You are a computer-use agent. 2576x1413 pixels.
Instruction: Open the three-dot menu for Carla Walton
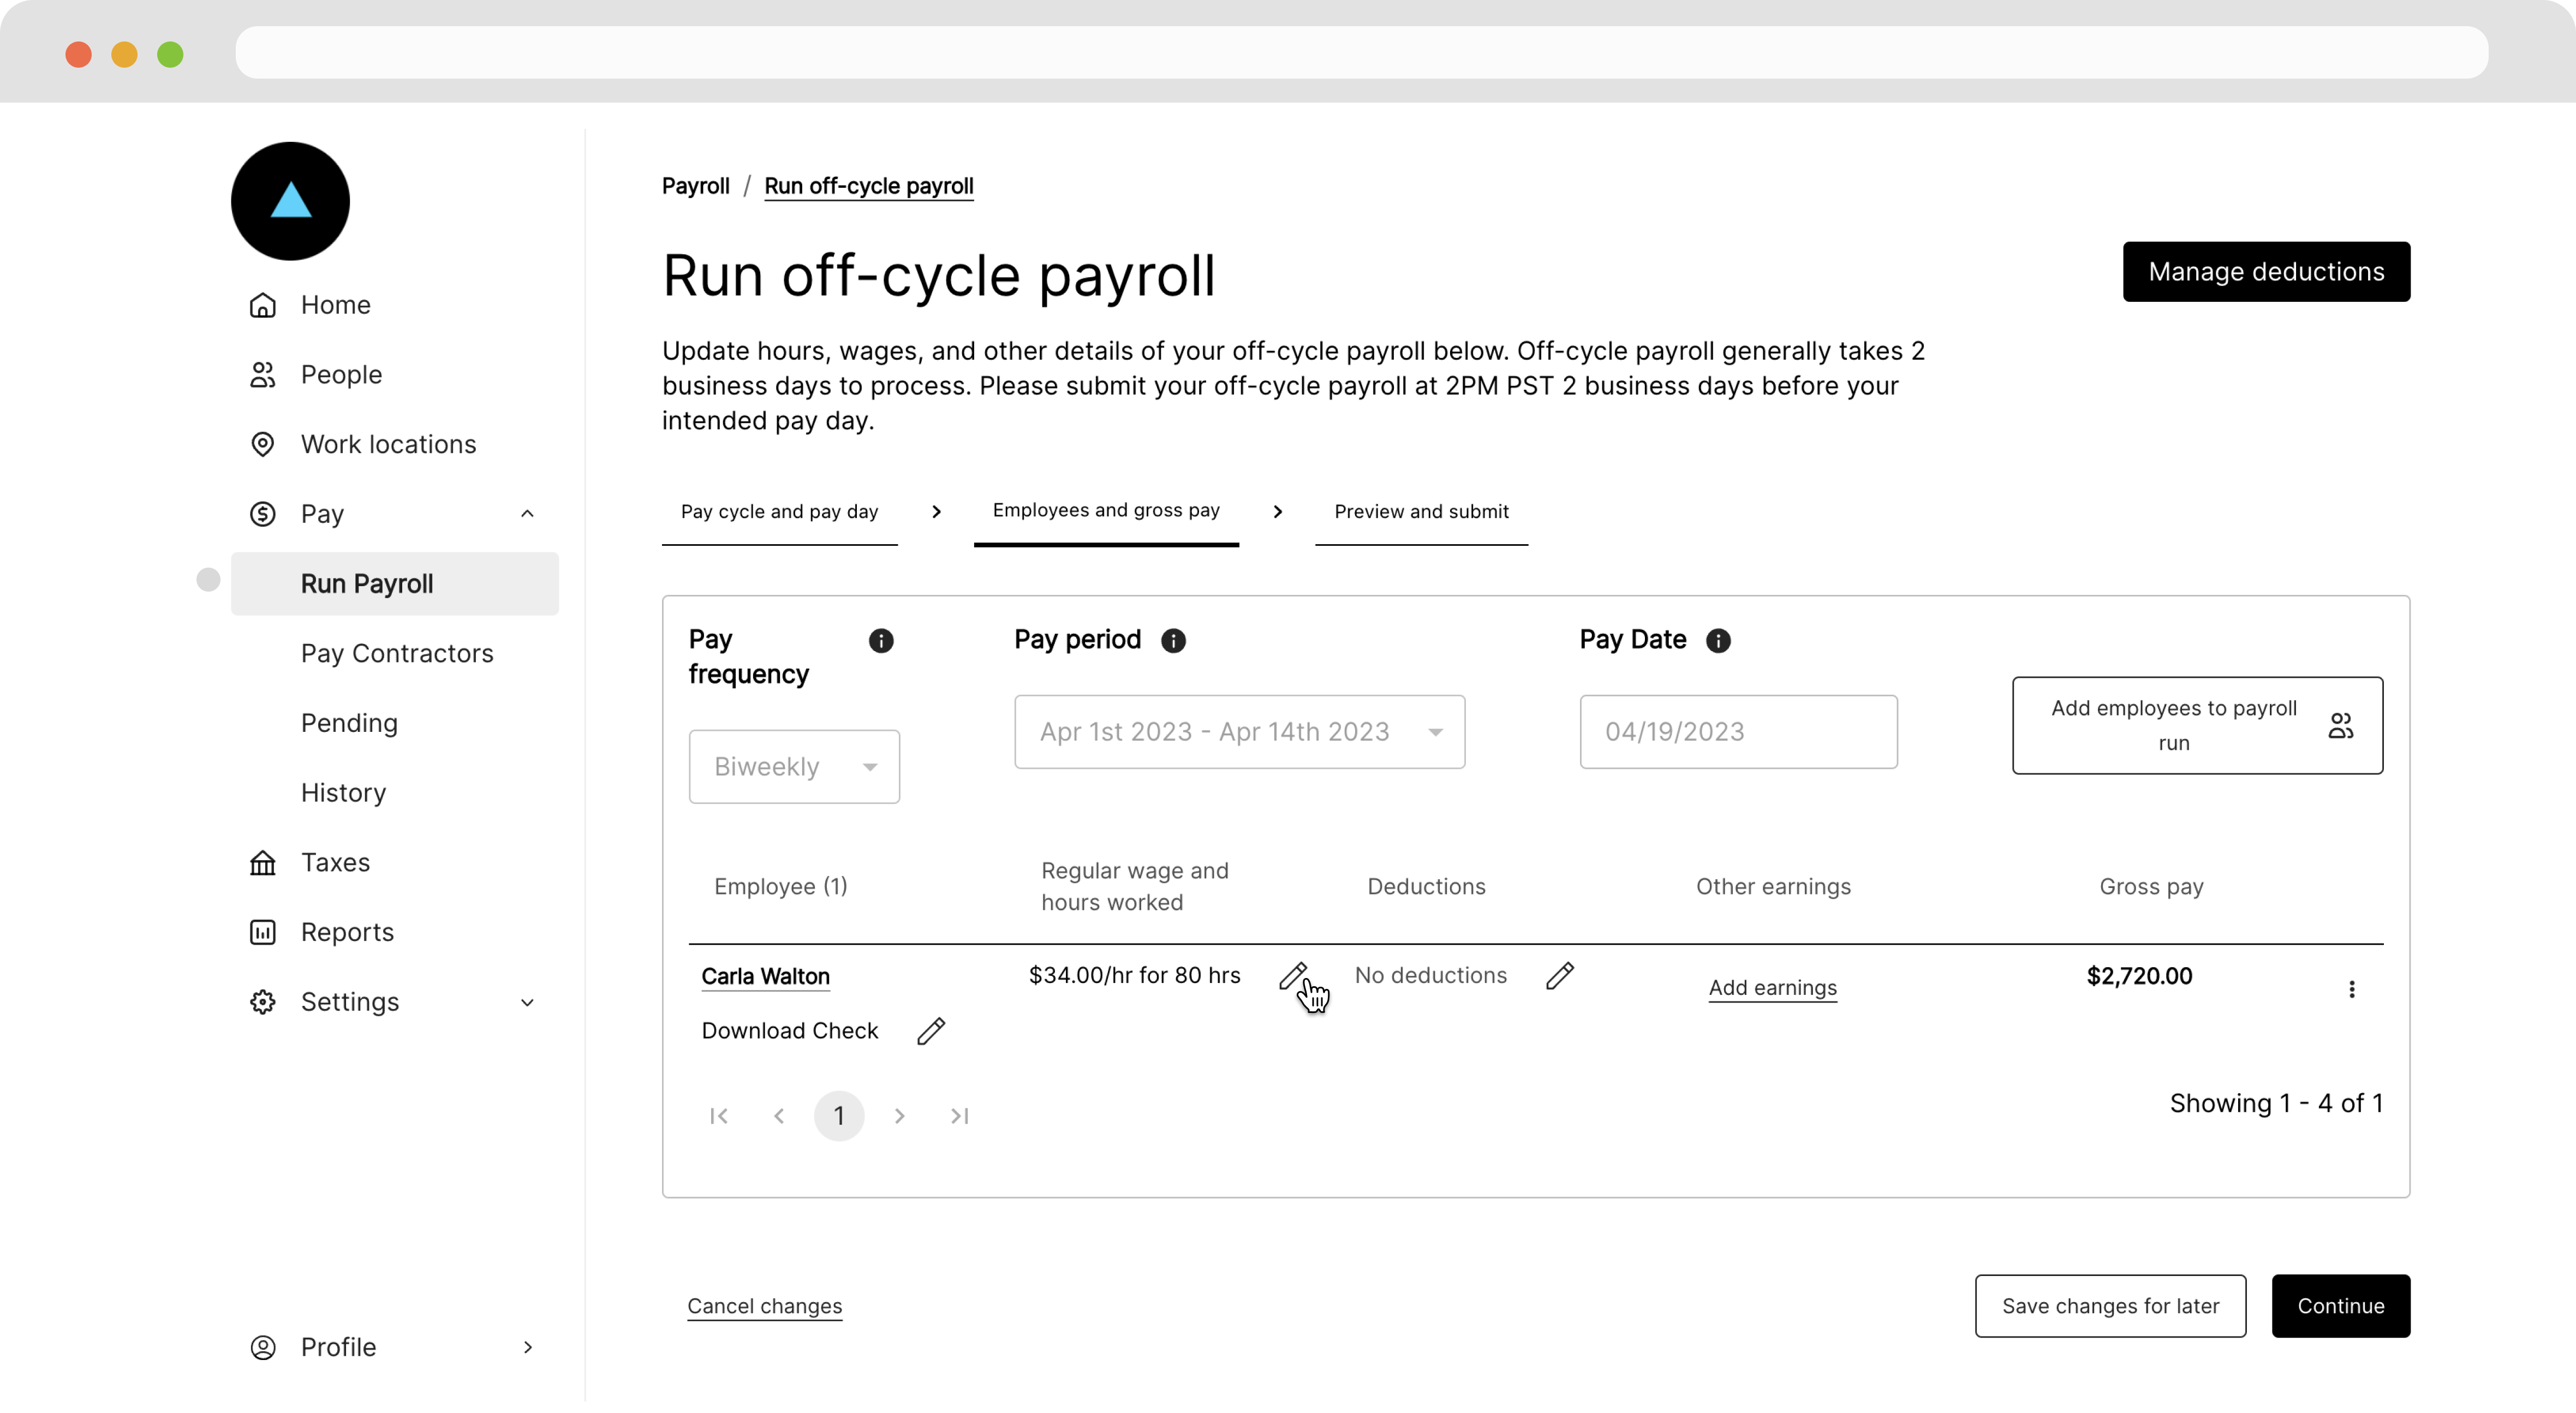pyautogui.click(x=2352, y=989)
